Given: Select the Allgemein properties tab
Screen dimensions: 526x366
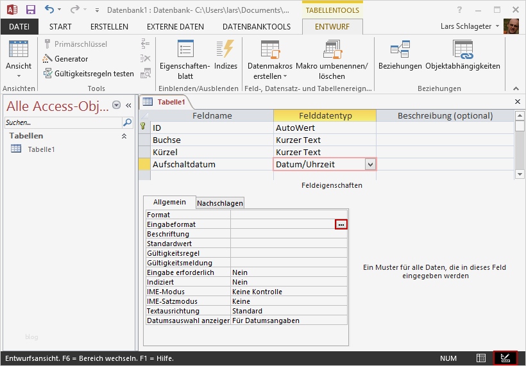Looking at the screenshot, I should click(169, 202).
